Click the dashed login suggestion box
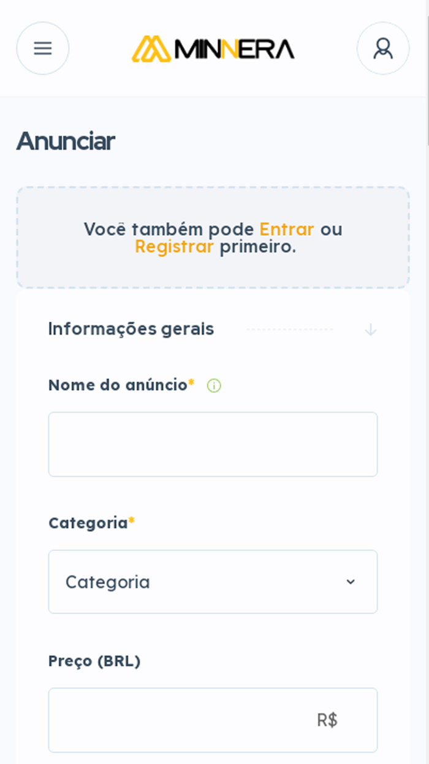429x764 pixels. 213,237
